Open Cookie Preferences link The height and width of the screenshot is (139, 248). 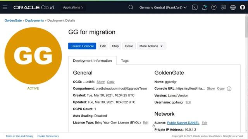(48, 136)
